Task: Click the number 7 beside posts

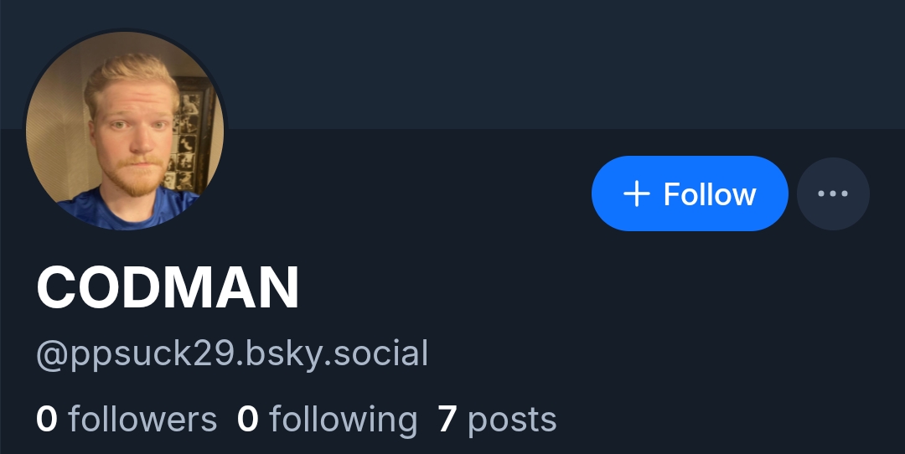Action: click(x=447, y=420)
